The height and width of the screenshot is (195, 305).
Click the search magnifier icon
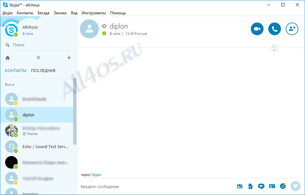[x=8, y=45]
